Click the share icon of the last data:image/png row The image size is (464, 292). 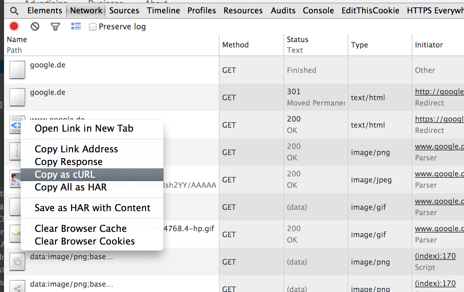pyautogui.click(x=17, y=287)
